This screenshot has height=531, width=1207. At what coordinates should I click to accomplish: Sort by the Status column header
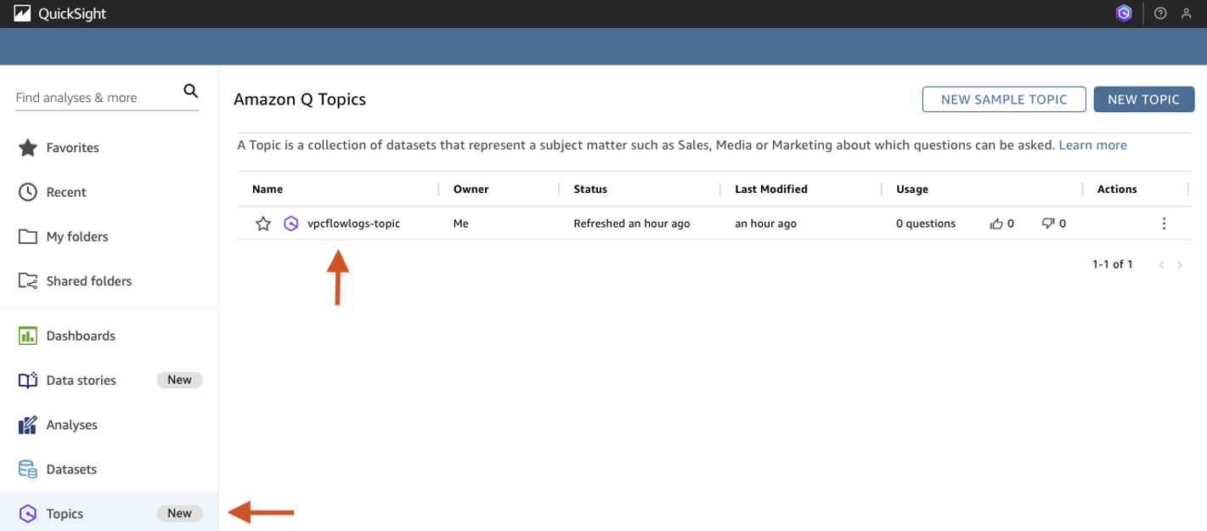[x=590, y=189]
